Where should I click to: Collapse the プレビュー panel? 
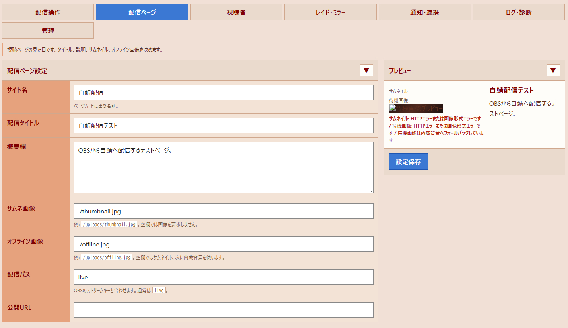click(x=553, y=70)
